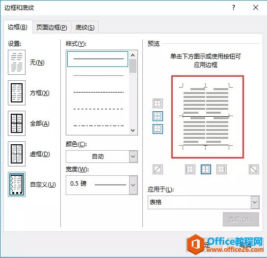Select the solid line style

[98, 59]
